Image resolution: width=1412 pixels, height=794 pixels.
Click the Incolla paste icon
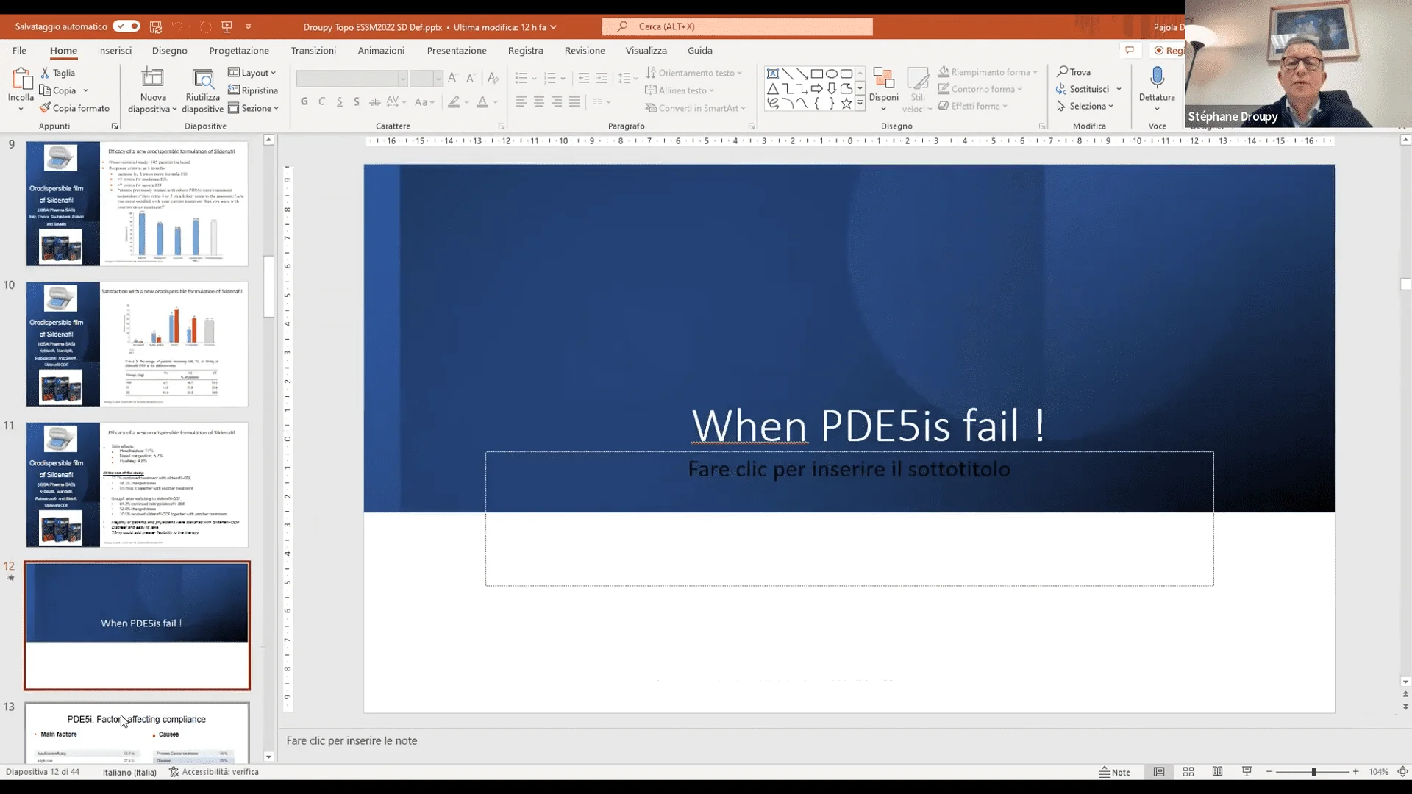[21, 79]
